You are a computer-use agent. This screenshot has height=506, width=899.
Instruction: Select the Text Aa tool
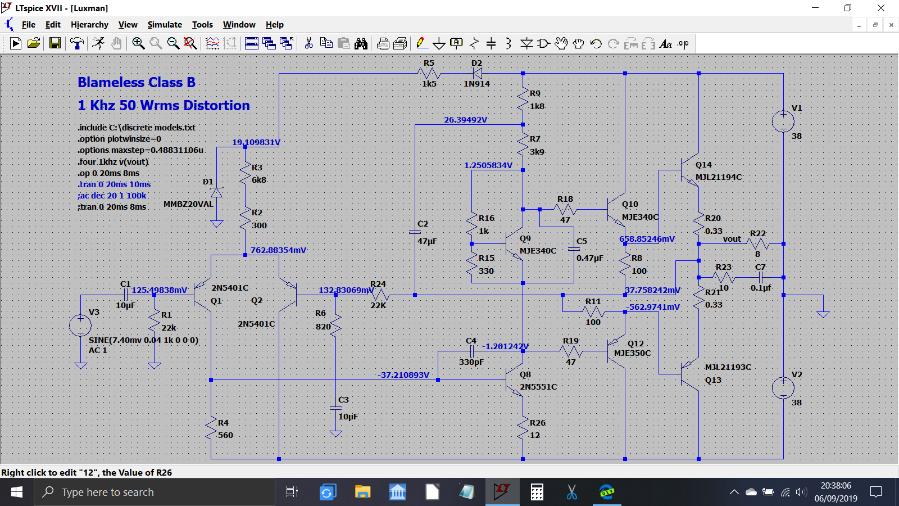pyautogui.click(x=666, y=43)
